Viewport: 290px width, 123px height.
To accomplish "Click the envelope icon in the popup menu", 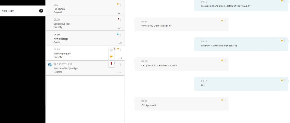I will [111, 50].
